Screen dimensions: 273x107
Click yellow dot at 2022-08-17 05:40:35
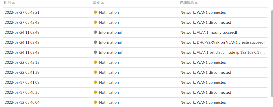pyautogui.click(x=95, y=92)
